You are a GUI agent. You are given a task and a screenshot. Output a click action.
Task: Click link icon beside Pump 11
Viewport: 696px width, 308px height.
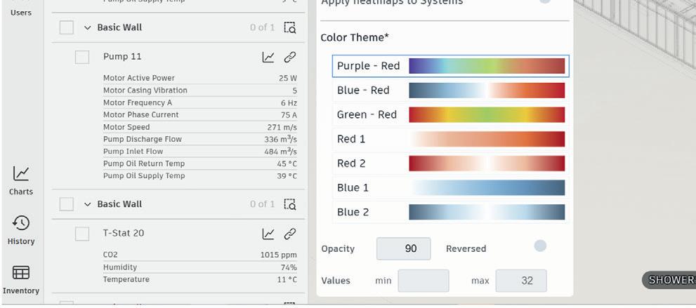pos(289,57)
